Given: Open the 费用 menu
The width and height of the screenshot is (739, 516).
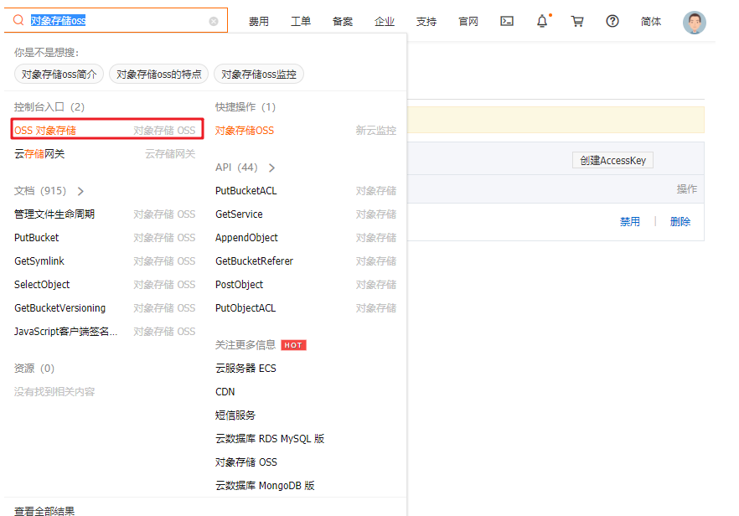Looking at the screenshot, I should 259,22.
